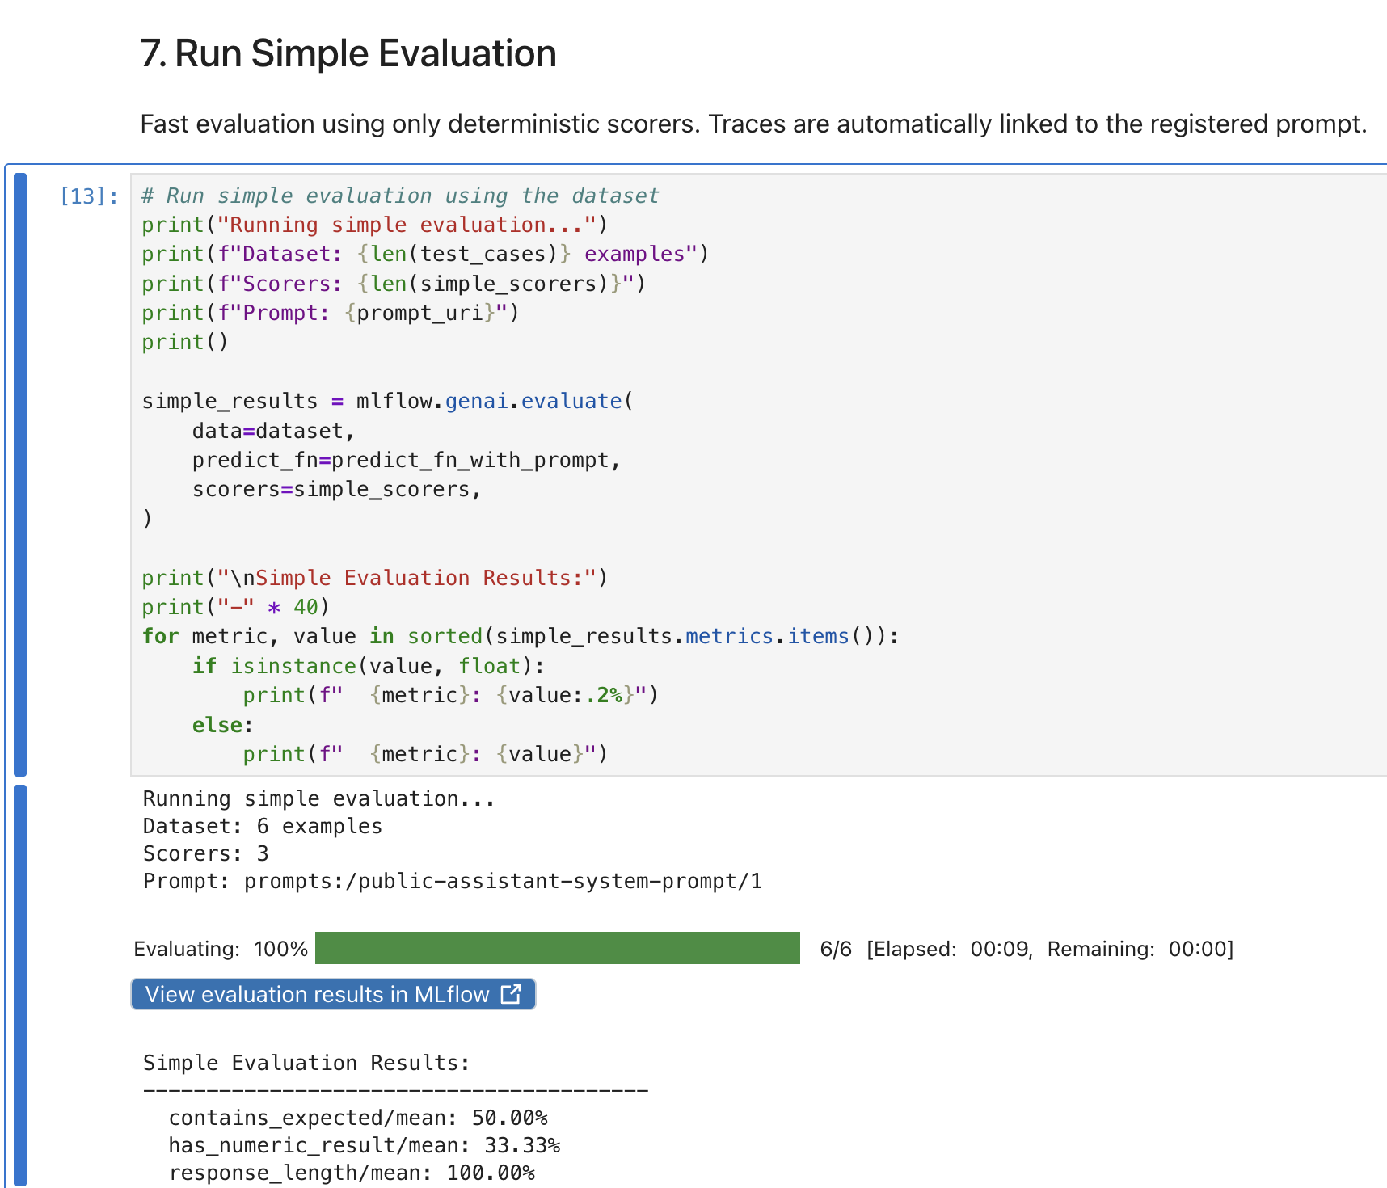The width and height of the screenshot is (1387, 1188).
Task: Click the 'Fast evaluation' description paragraph
Action: point(753,124)
